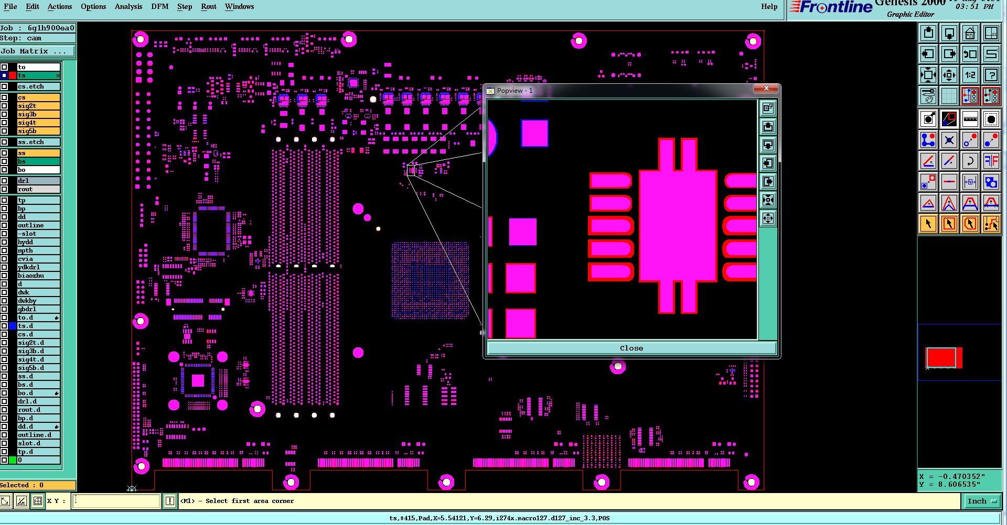Image resolution: width=1007 pixels, height=525 pixels.
Task: Click Close button in Popview window
Action: [x=631, y=348]
